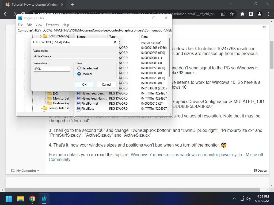Bookmark this page with star icon

(232, 14)
